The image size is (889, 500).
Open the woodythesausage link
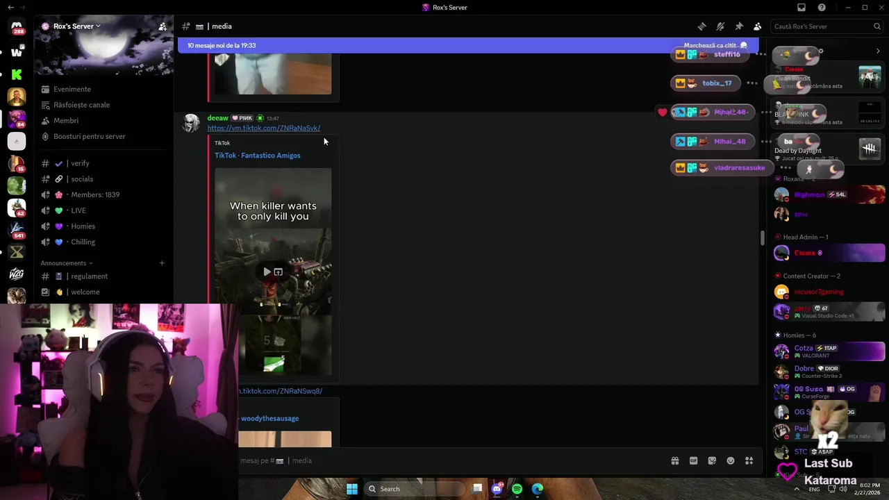click(x=269, y=419)
